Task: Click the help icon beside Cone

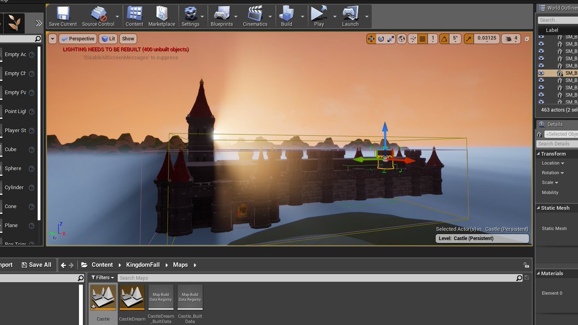Action: [x=32, y=207]
